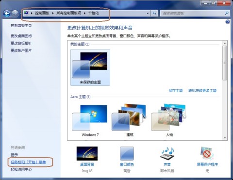Go back using the Back arrow button
Screen dimensions: 233x180
(x=7, y=14)
